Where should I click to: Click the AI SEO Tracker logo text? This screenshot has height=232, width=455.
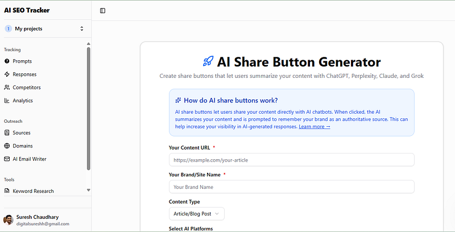point(27,10)
